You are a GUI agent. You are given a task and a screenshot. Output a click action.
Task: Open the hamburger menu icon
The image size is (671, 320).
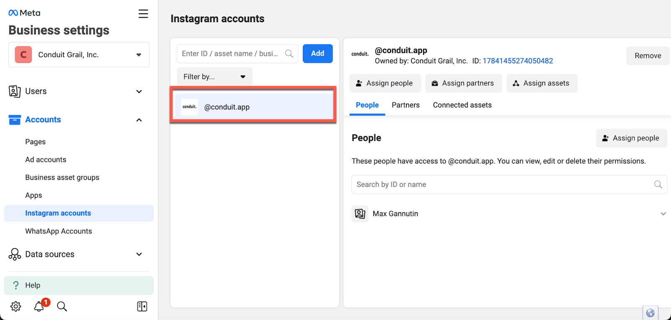(143, 14)
